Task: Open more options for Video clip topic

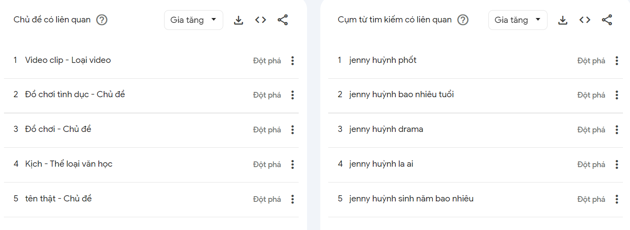Action: coord(292,61)
